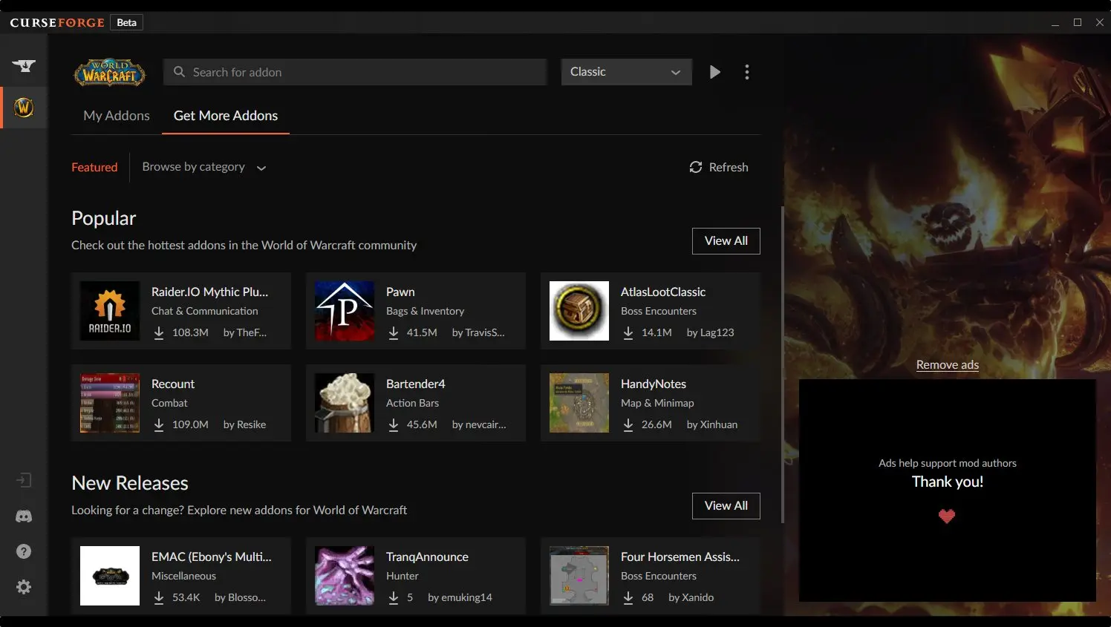The image size is (1111, 627).
Task: Open the Pawn addon thumbnail
Action: 344,311
